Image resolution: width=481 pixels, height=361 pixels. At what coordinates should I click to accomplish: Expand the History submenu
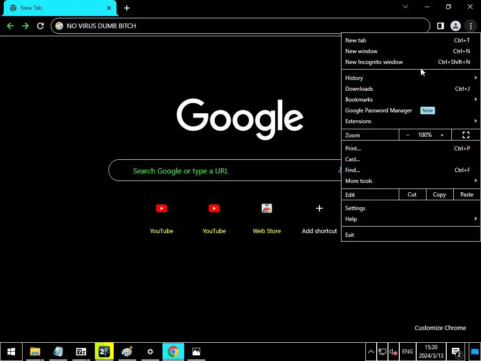411,78
